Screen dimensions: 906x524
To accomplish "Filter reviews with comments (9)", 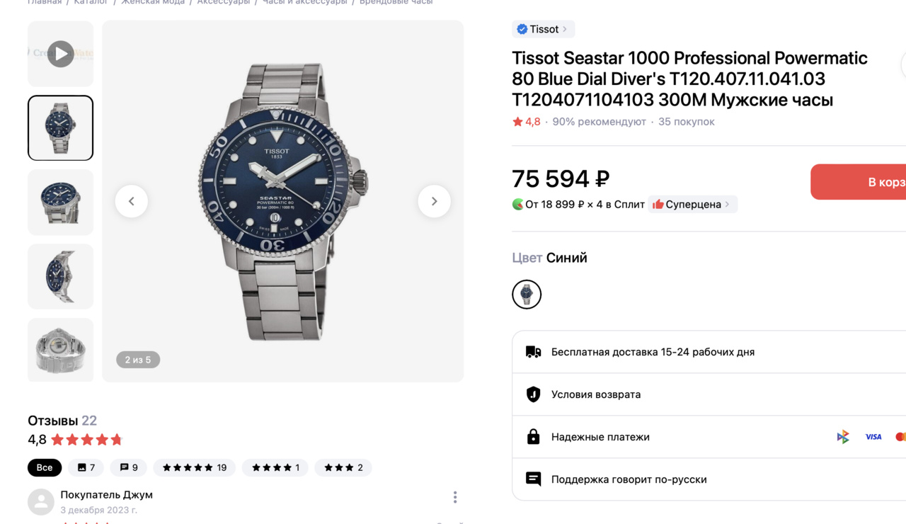I will pos(129,467).
